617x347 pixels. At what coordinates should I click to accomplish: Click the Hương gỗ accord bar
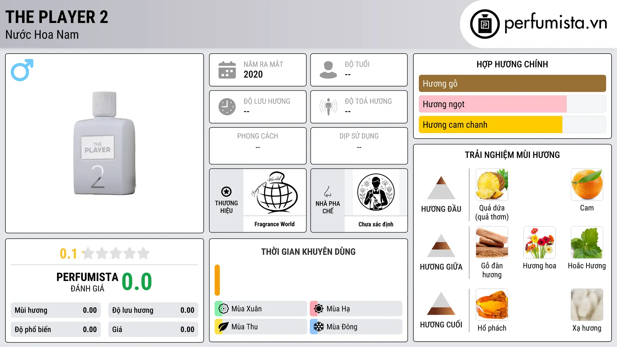click(x=512, y=83)
